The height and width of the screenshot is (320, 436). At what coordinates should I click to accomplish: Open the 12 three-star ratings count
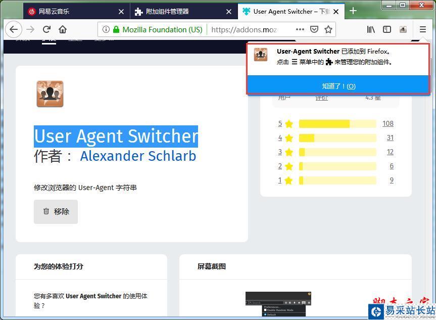point(390,152)
